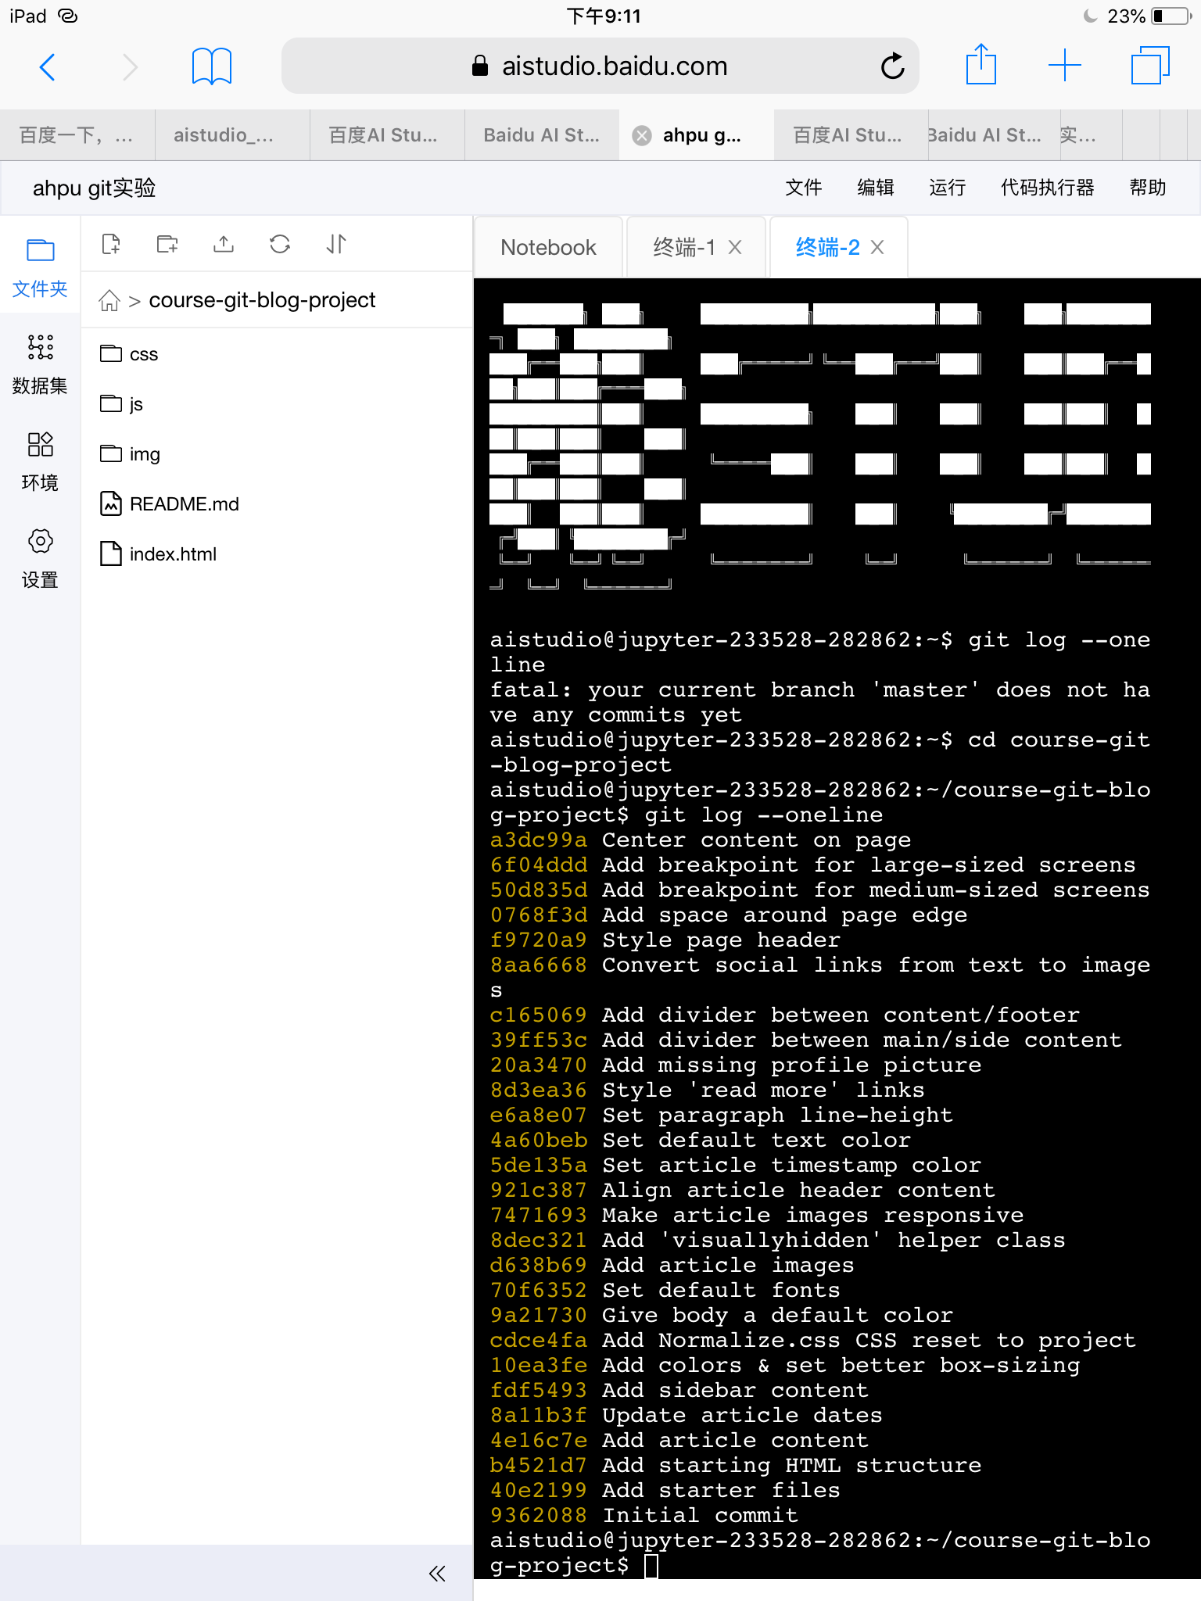Open the Safari share sheet icon
Screen dimensions: 1201x1601
981,64
